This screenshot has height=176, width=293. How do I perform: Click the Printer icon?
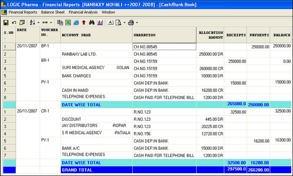[131, 23]
